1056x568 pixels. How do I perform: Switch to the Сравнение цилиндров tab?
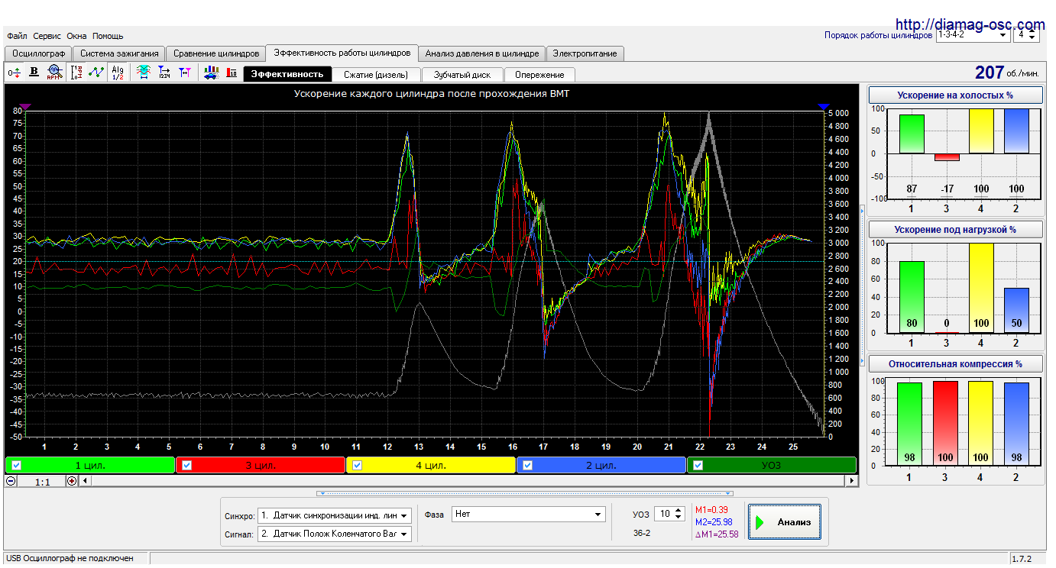point(216,53)
